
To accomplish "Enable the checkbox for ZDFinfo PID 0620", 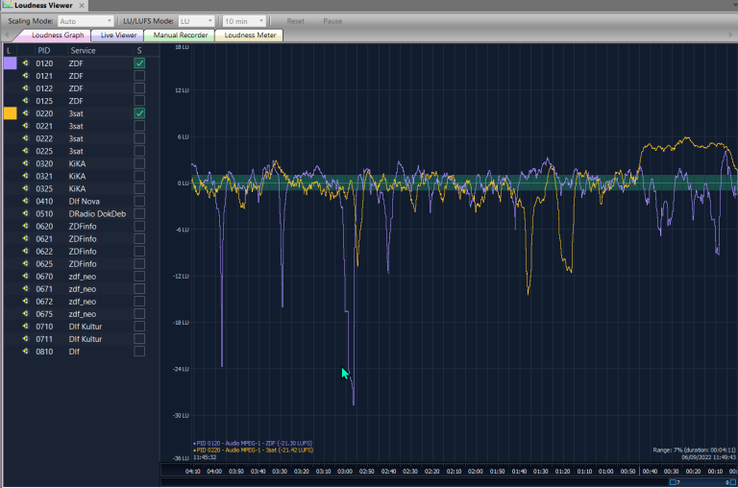I will [x=139, y=226].
